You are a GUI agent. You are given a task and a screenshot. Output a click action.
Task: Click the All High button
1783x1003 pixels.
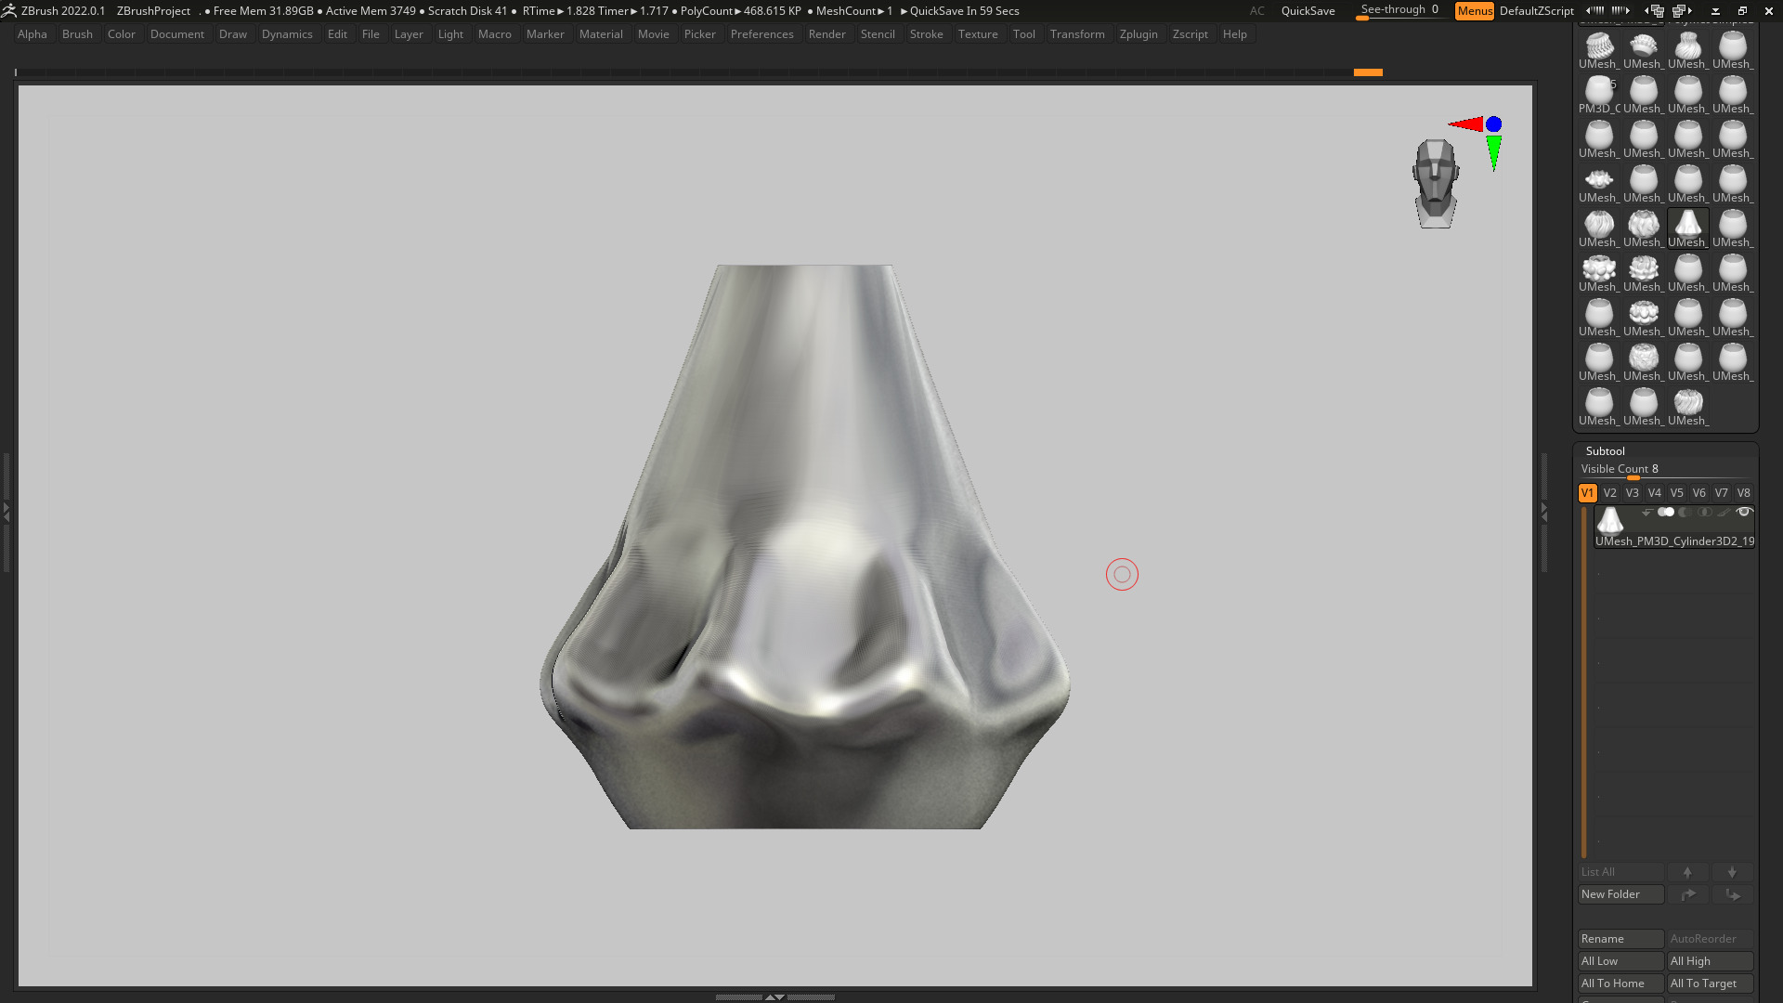pos(1710,961)
